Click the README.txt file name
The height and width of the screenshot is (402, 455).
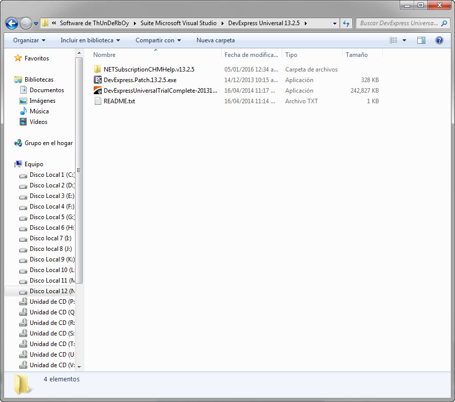[119, 101]
